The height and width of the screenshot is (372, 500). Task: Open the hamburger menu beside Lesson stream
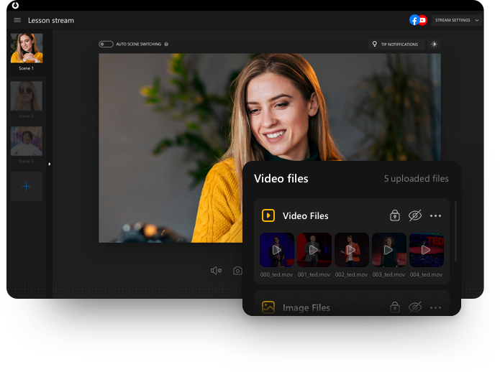(x=17, y=20)
